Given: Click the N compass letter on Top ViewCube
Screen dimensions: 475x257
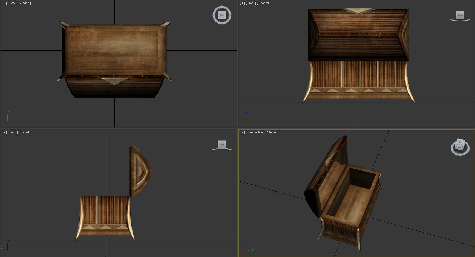Looking at the screenshot, I should point(222,6).
